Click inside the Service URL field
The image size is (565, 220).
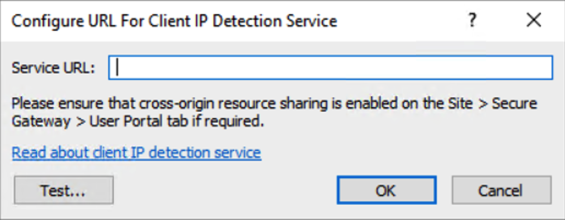[330, 68]
